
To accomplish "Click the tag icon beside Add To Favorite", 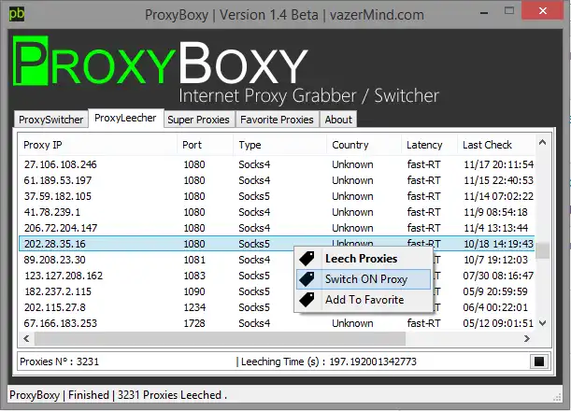I will pyautogui.click(x=307, y=300).
